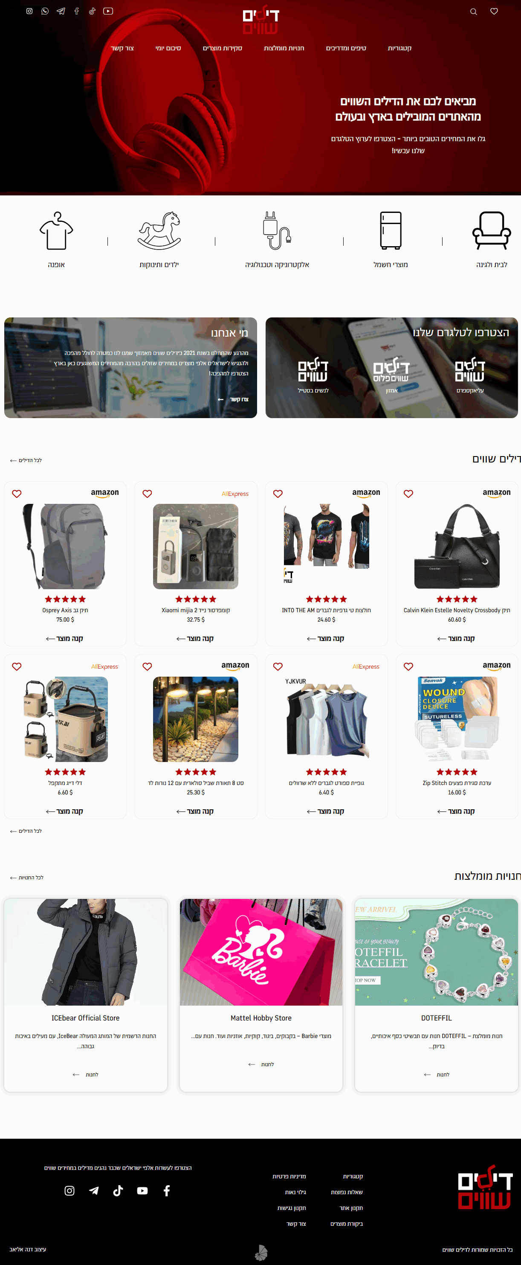Click the DOTEFFIL bracelet store banner image
This screenshot has height=1265, width=521.
tap(436, 952)
